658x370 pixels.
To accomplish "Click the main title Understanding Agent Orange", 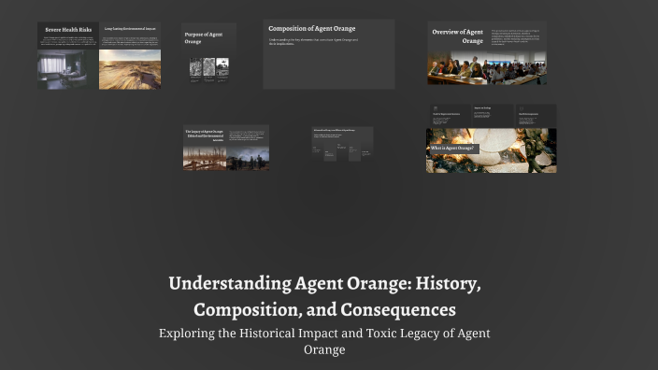I will coord(324,296).
